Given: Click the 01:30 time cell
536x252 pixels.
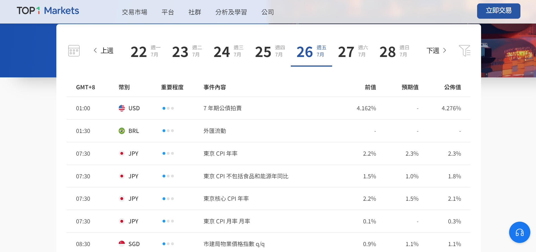Looking at the screenshot, I should (83, 131).
